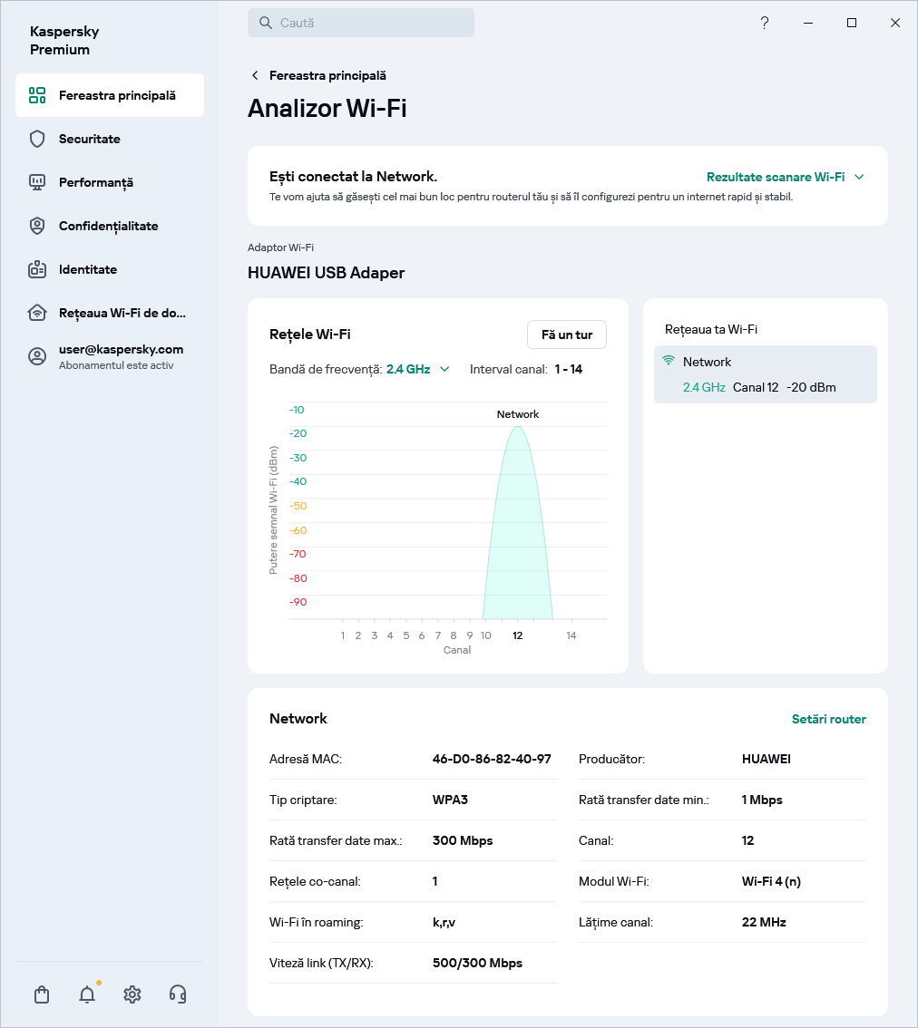Click the Network signal curve on chart
The width and height of the screenshot is (918, 1028).
[518, 526]
